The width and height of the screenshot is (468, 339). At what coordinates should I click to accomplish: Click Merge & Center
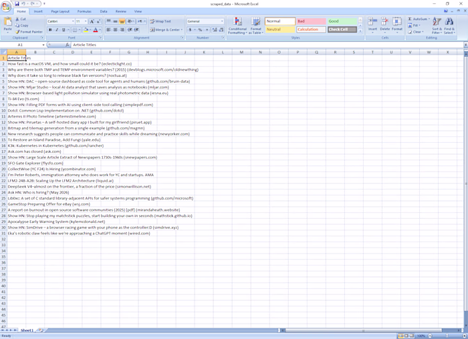pyautogui.click(x=166, y=30)
